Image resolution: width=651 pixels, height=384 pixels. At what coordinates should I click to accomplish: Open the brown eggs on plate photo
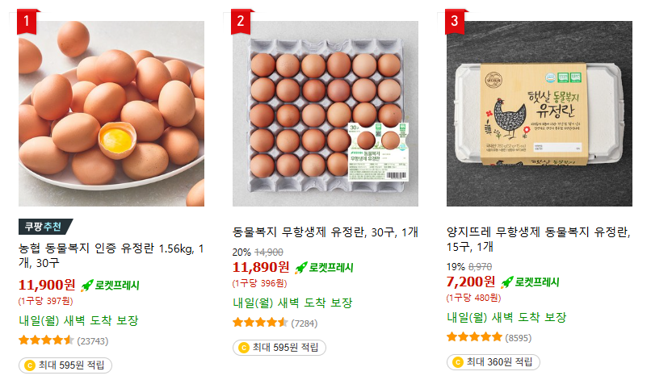click(111, 114)
